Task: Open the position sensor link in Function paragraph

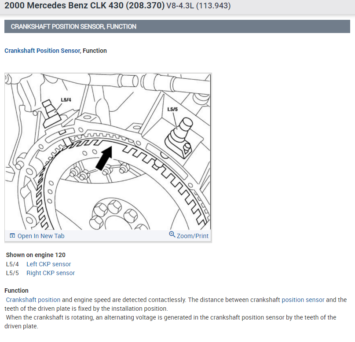Action: [x=303, y=299]
